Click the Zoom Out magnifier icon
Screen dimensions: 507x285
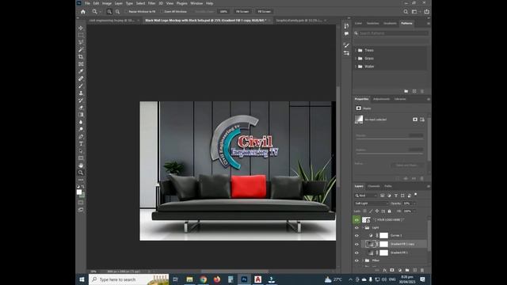coord(118,12)
